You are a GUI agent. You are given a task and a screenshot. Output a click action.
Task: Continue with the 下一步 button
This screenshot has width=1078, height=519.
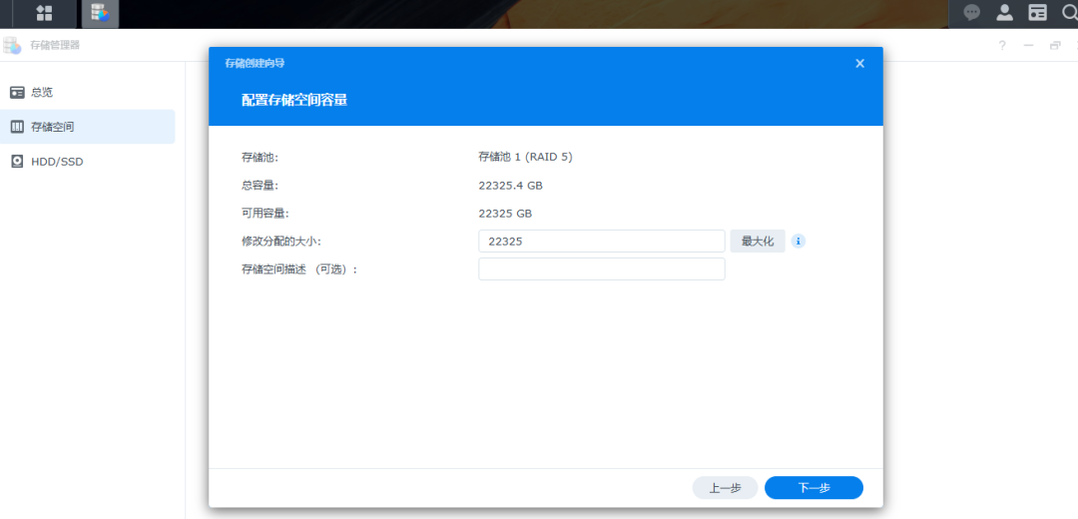pyautogui.click(x=813, y=488)
